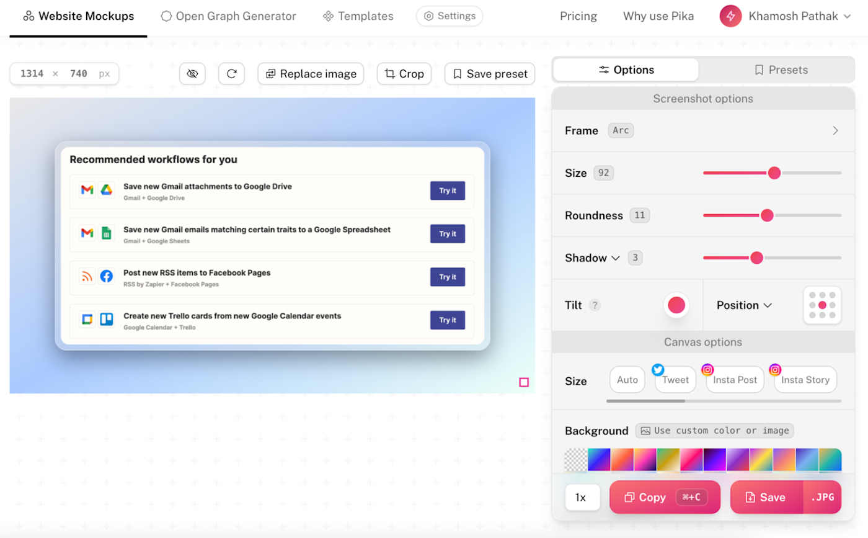Click the Google Drive icon
The height and width of the screenshot is (538, 868).
(x=106, y=190)
